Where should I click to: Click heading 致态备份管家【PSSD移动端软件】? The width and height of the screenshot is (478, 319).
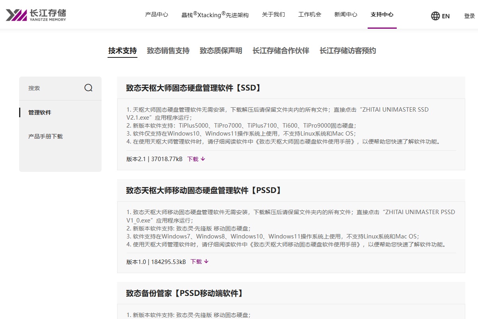(x=185, y=293)
